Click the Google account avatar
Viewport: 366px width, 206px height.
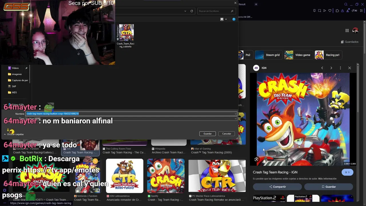tap(355, 31)
